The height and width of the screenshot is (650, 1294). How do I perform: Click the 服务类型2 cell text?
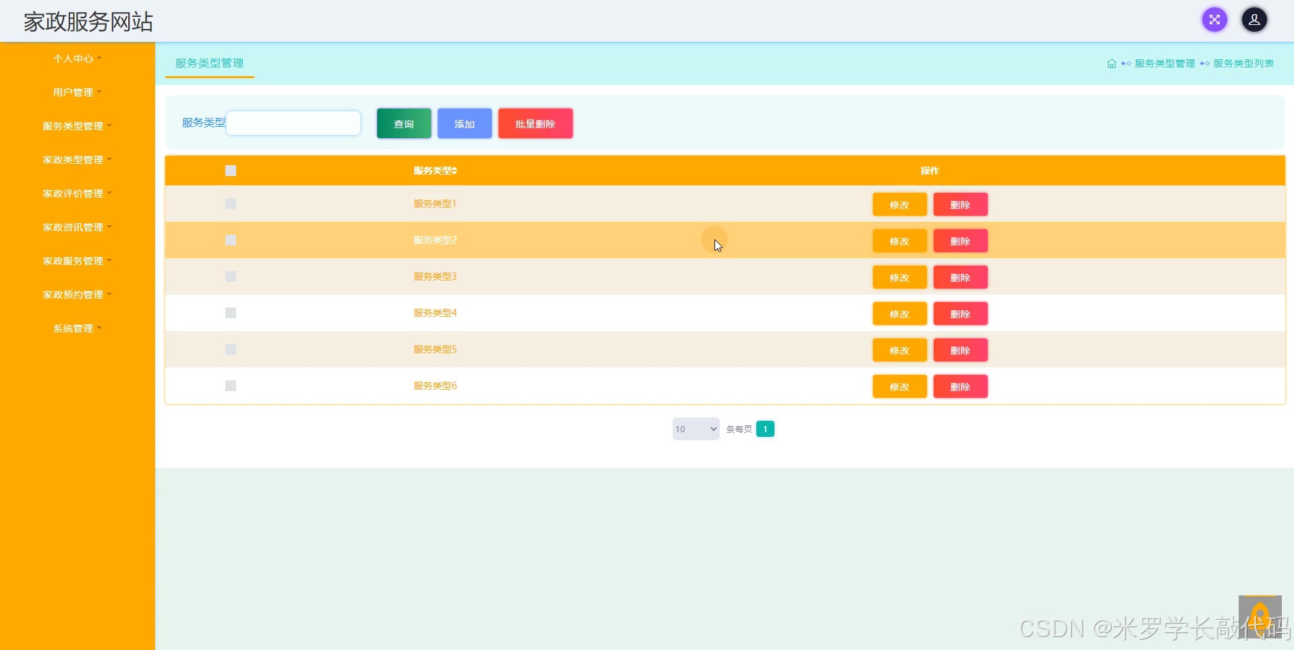[x=435, y=240]
